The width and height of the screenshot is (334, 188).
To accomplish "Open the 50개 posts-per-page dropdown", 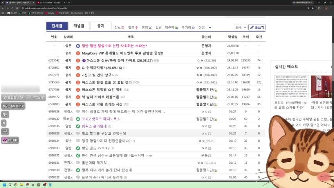I will pos(240,27).
